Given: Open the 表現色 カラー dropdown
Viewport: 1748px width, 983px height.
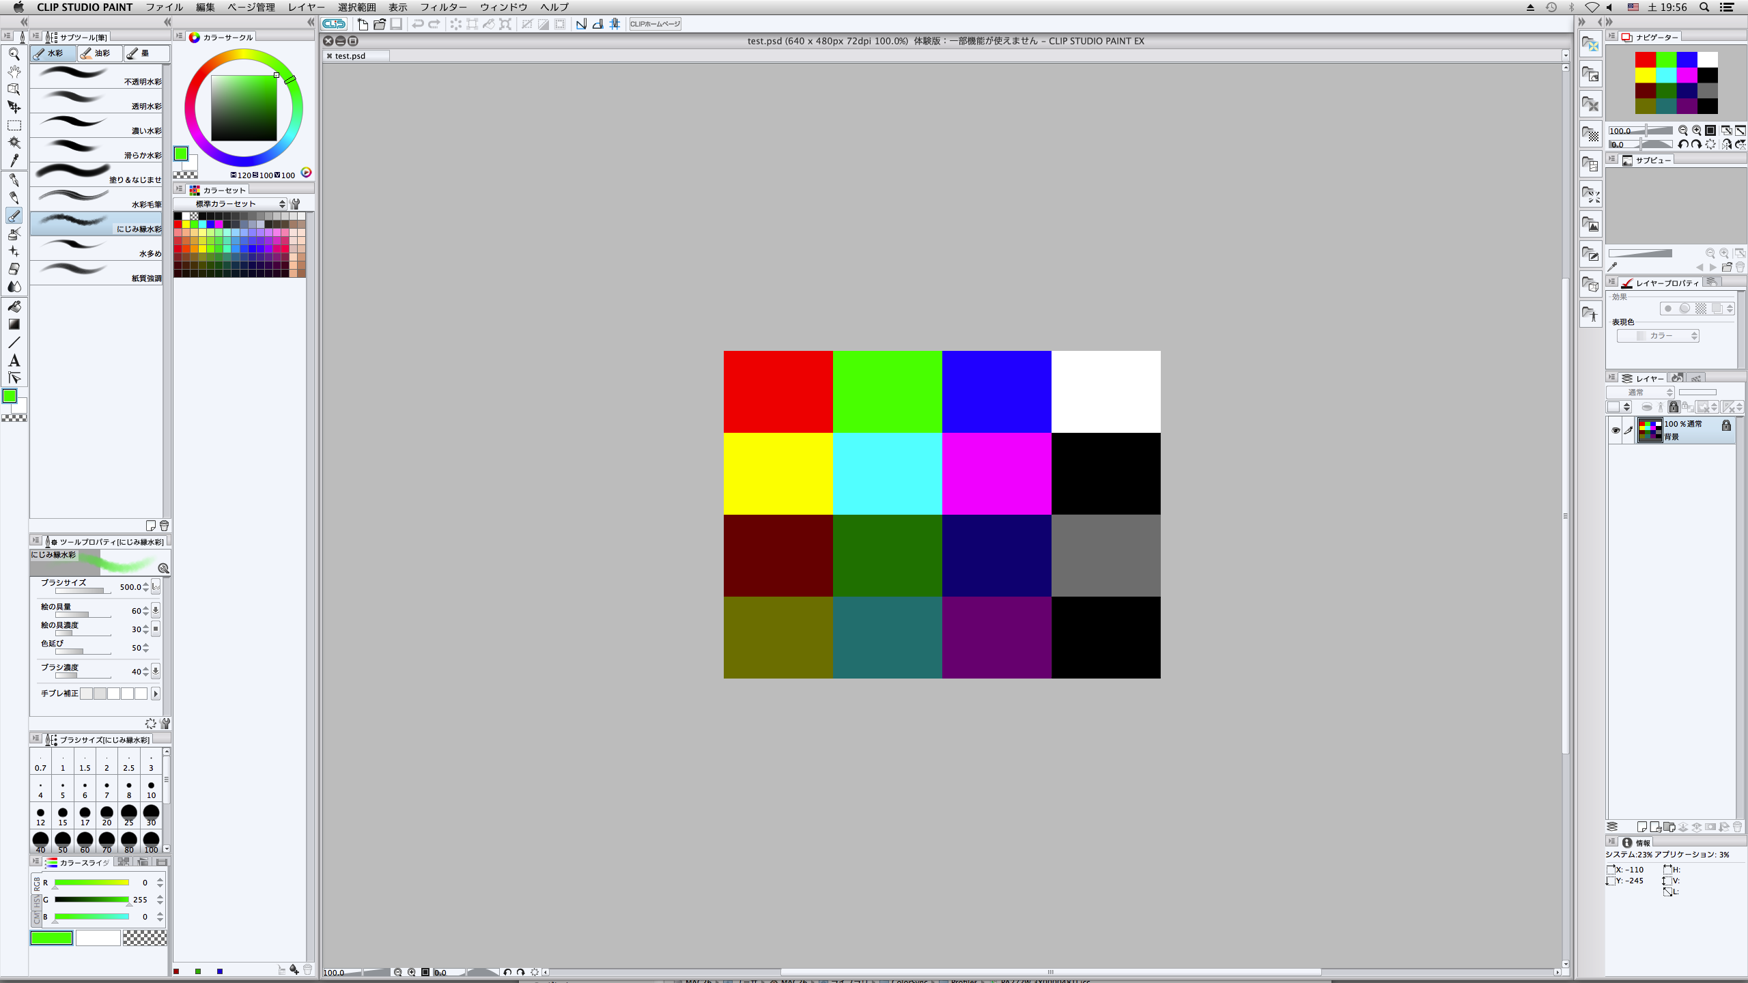Looking at the screenshot, I should (x=1657, y=336).
